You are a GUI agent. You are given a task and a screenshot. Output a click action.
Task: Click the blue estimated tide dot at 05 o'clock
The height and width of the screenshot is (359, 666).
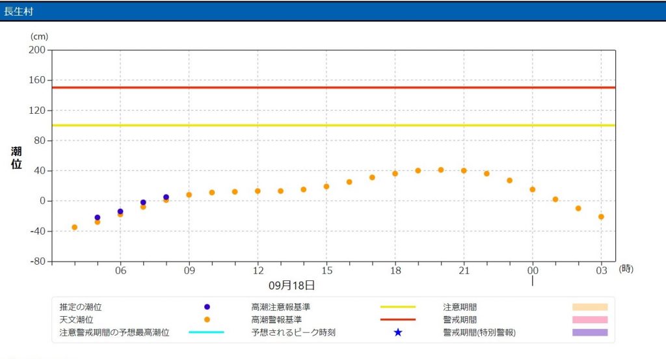98,217
